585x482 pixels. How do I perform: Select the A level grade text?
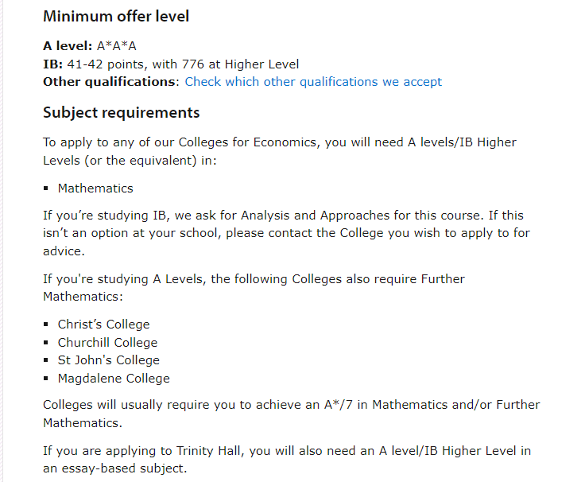(x=116, y=46)
